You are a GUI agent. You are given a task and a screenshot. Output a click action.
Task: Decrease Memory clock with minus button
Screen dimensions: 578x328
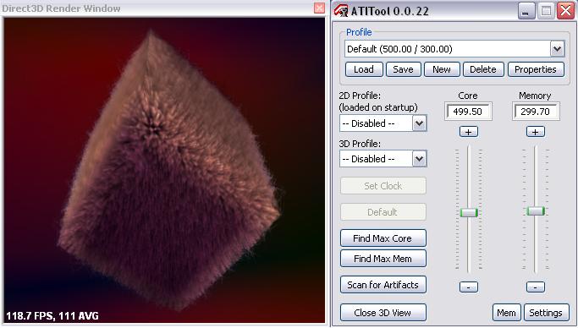(x=535, y=287)
